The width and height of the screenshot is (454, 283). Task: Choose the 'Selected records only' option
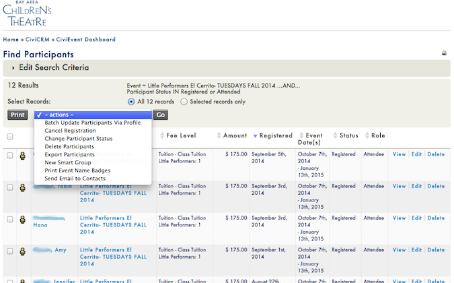[184, 102]
